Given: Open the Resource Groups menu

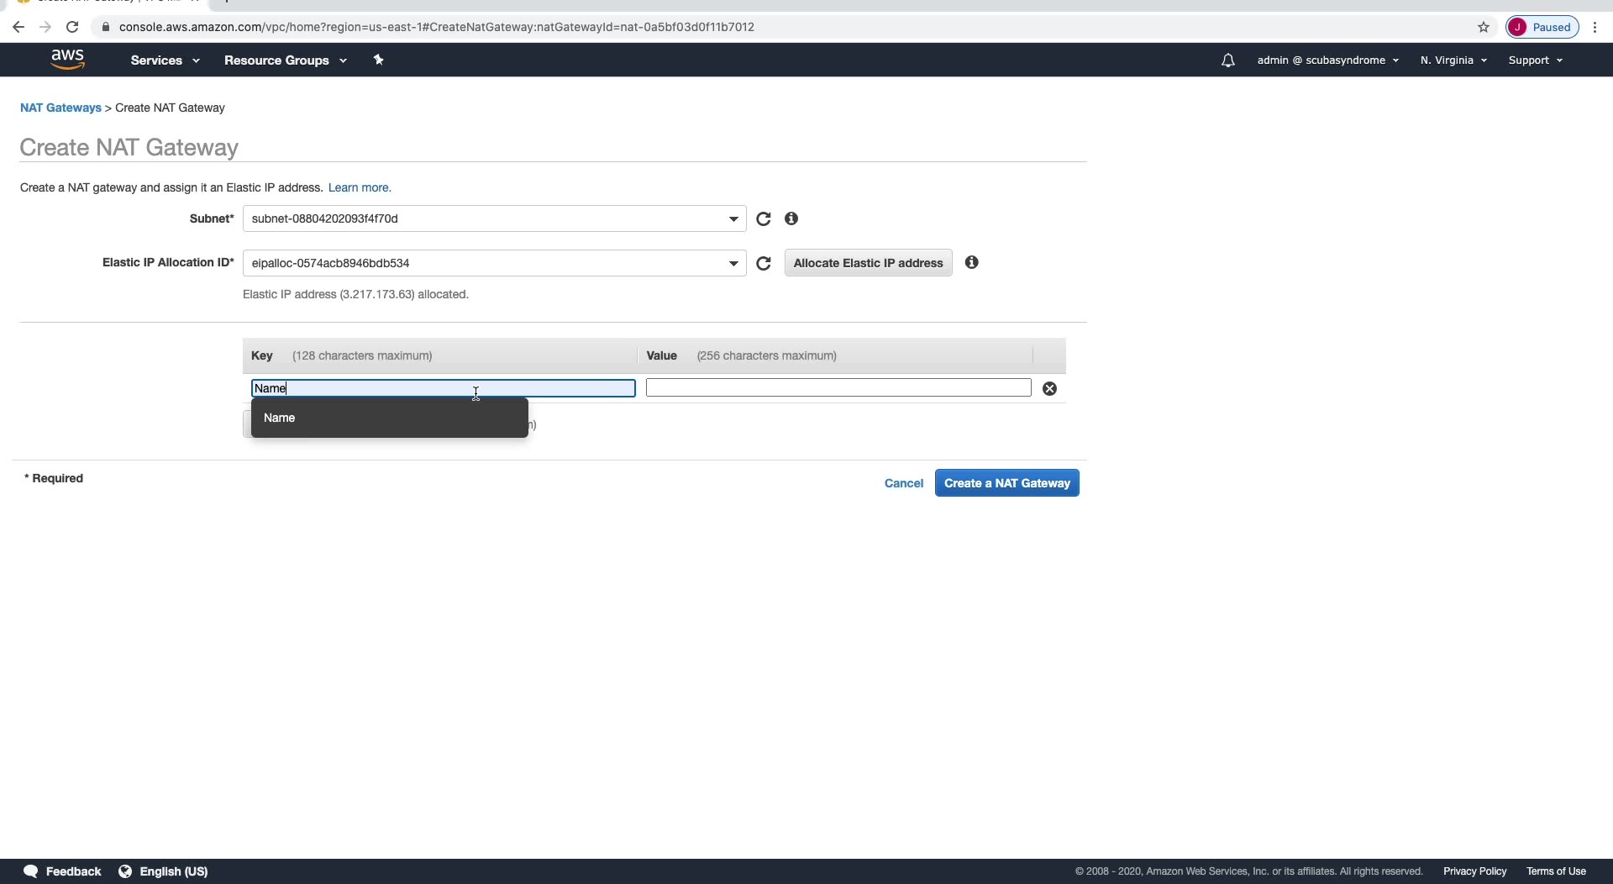Looking at the screenshot, I should pos(285,61).
